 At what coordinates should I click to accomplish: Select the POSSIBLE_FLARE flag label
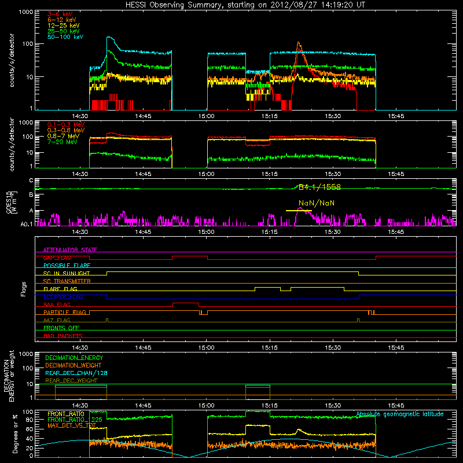coord(67,266)
